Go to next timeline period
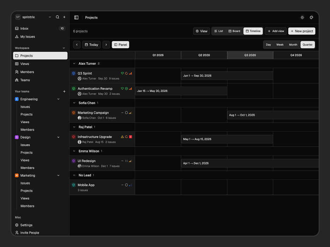Image resolution: width=330 pixels, height=247 pixels. click(x=106, y=45)
